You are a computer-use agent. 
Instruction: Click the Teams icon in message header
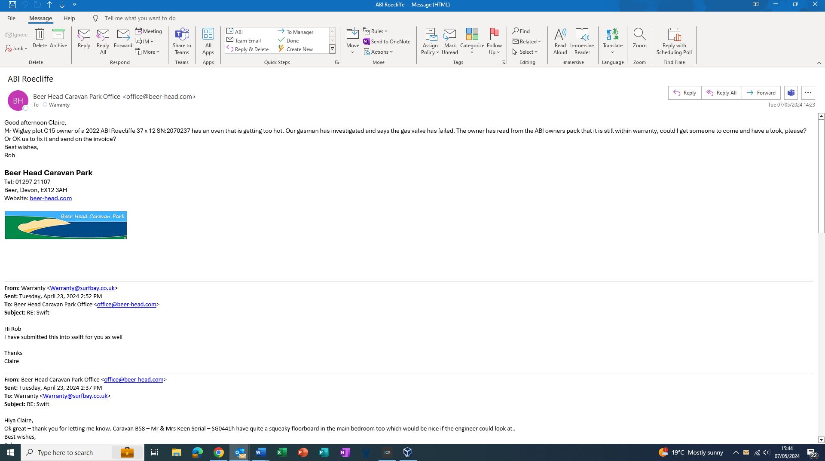[791, 93]
